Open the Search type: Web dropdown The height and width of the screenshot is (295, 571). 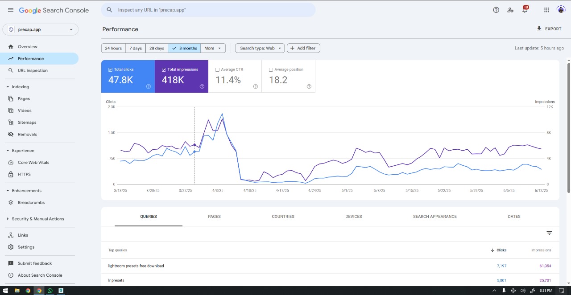point(260,48)
